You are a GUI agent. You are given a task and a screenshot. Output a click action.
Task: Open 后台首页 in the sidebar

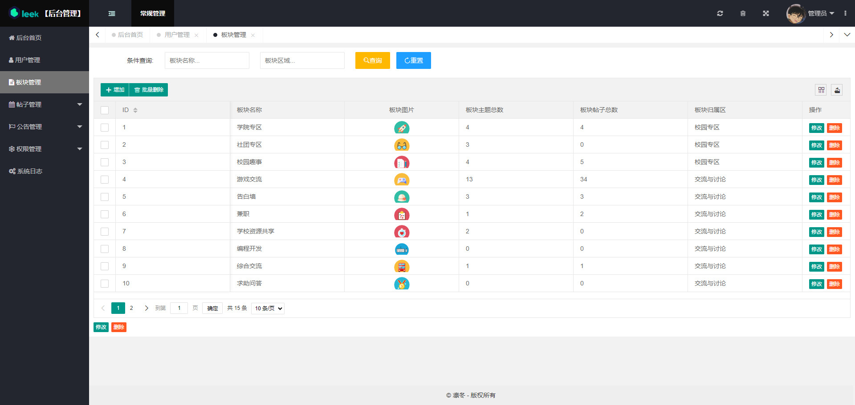pyautogui.click(x=45, y=38)
